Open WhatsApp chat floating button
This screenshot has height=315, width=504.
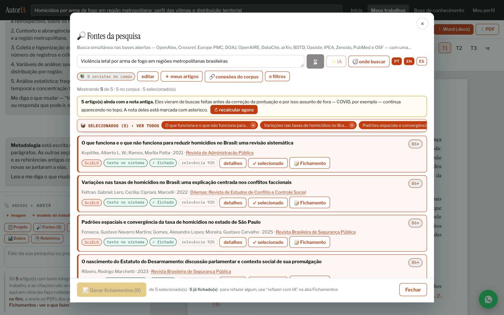point(488,299)
